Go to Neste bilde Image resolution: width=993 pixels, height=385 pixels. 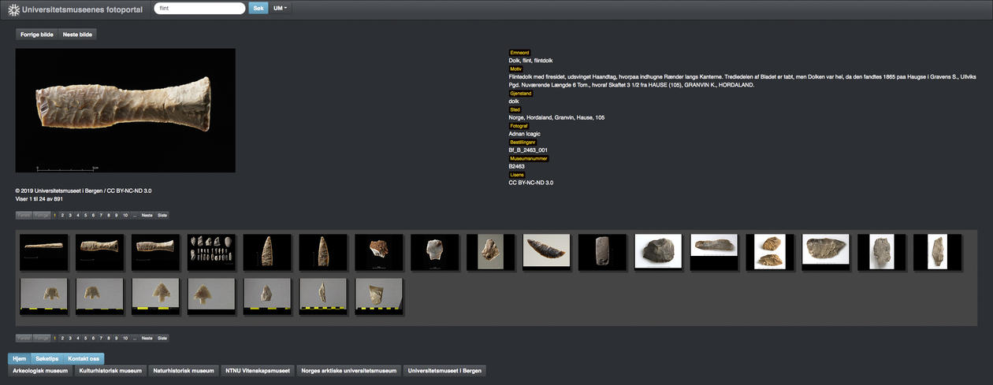coord(77,35)
